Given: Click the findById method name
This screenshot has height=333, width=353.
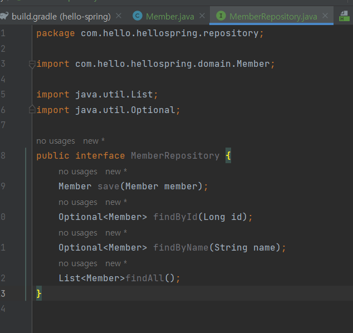Looking at the screenshot, I should point(175,217).
